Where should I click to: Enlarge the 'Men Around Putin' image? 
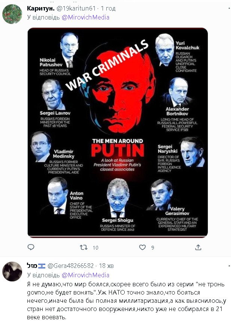118,133
